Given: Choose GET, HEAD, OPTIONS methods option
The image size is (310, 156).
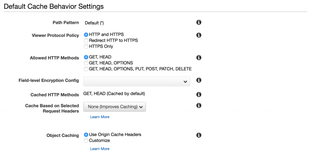Looking at the screenshot, I should point(86,63).
